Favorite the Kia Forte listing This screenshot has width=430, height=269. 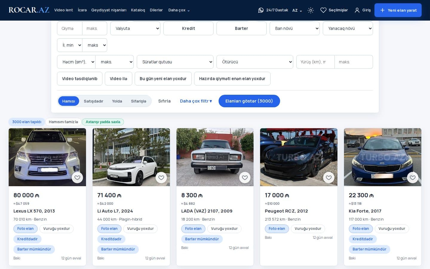pyautogui.click(x=413, y=178)
